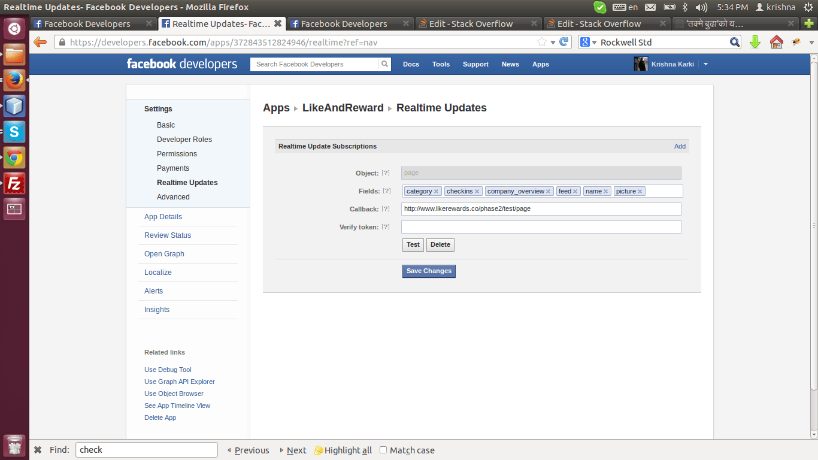Open News in the Facebook nav bar

[x=510, y=64]
